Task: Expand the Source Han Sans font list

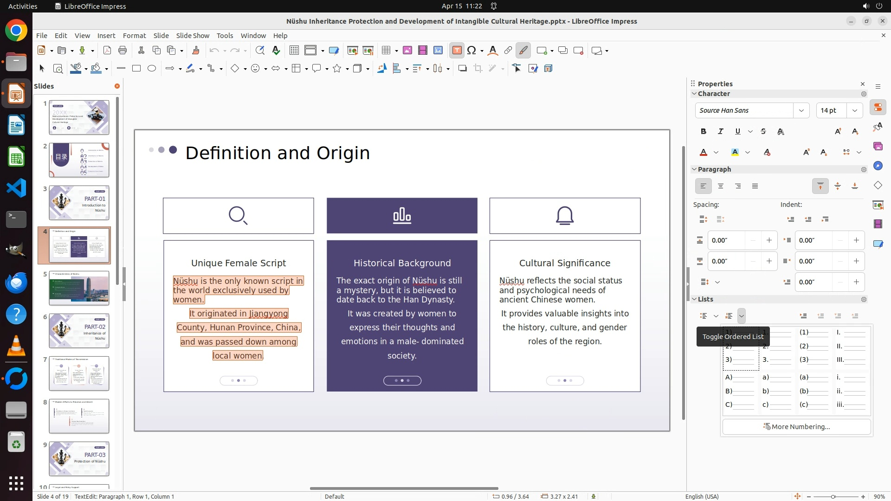Action: tap(801, 110)
